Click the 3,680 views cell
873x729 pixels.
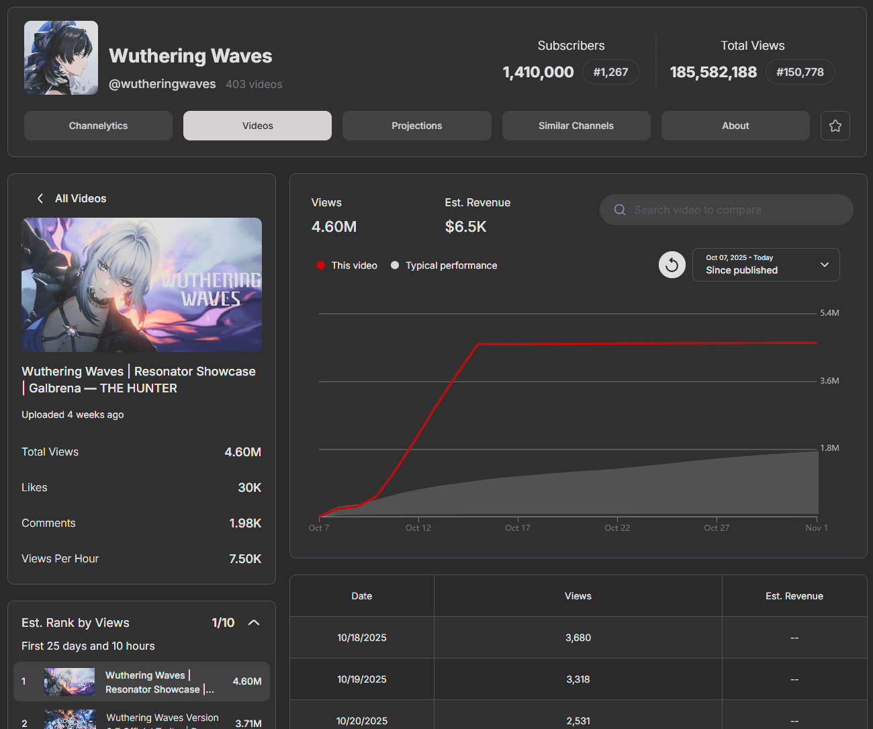click(578, 638)
